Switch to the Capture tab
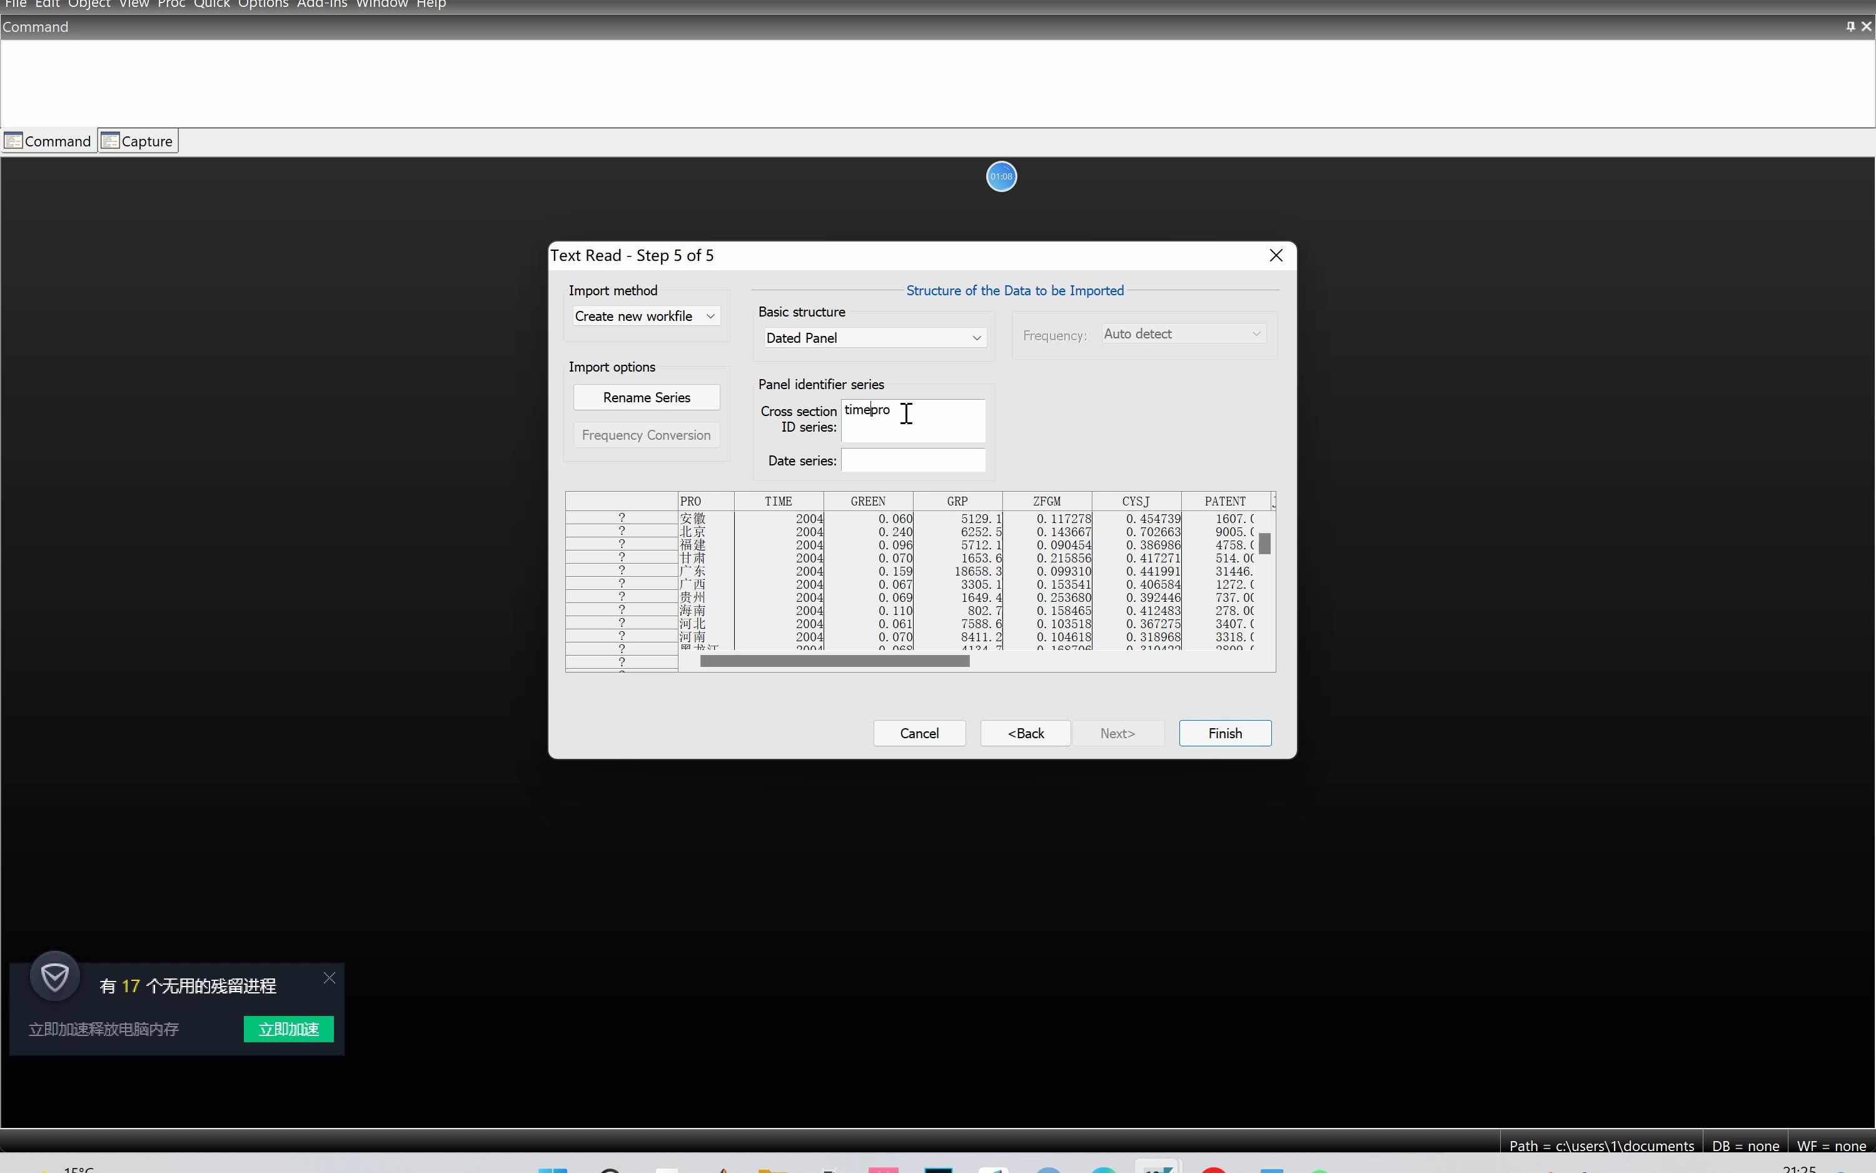 tap(138, 141)
